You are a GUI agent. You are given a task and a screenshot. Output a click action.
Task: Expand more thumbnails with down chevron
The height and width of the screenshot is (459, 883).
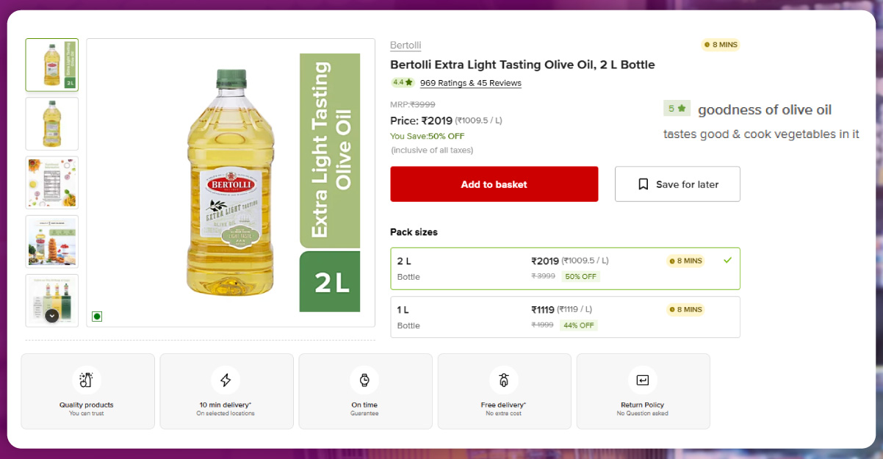51,315
